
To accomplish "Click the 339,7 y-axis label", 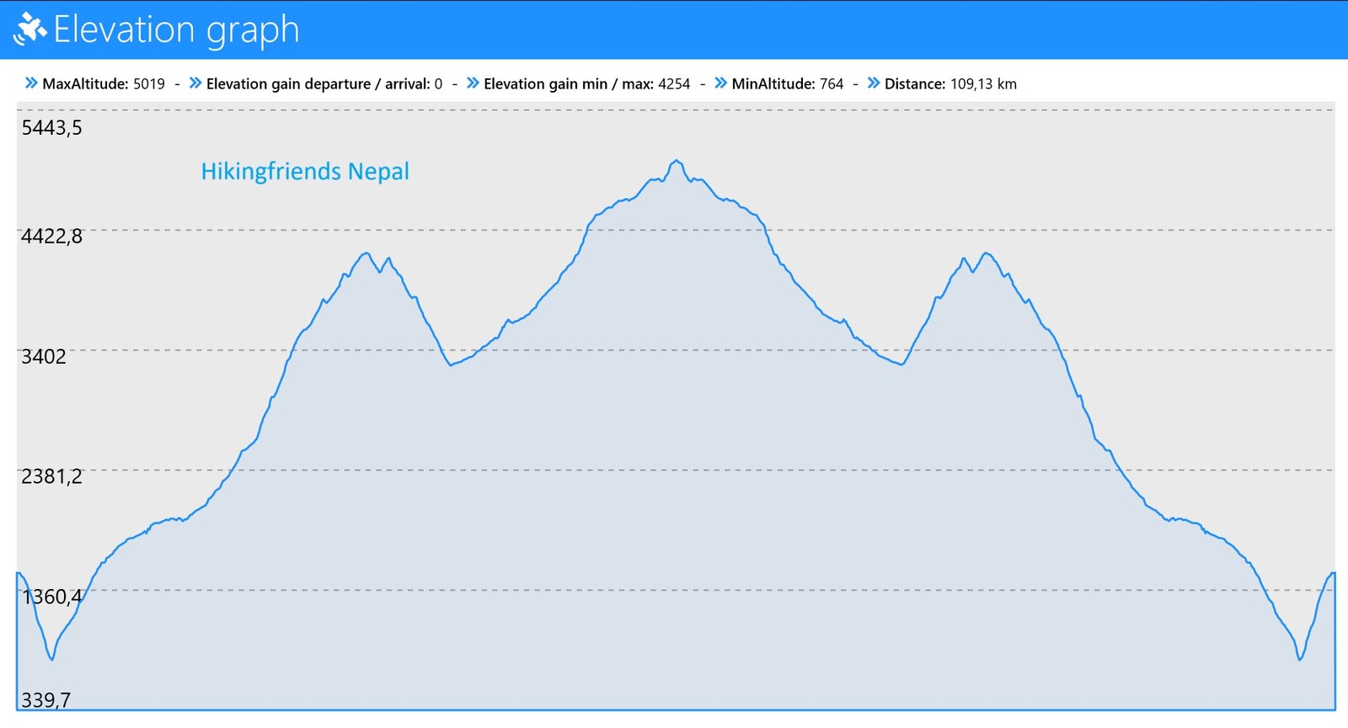I will click(x=46, y=700).
